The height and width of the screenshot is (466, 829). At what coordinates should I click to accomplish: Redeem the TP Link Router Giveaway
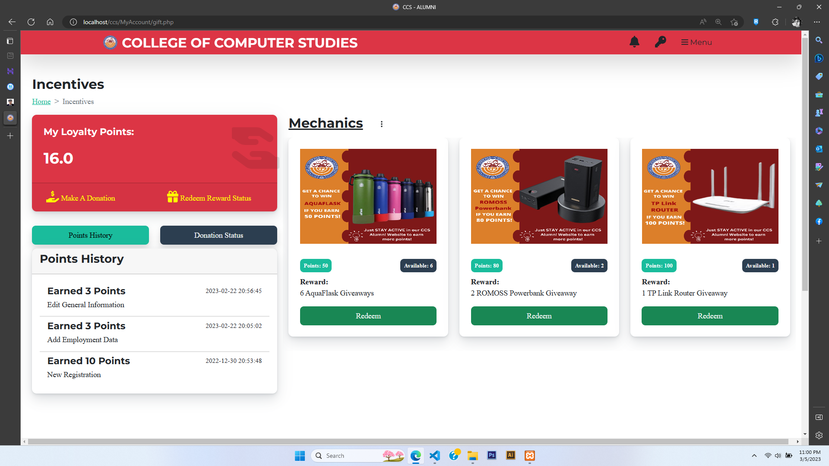710,316
